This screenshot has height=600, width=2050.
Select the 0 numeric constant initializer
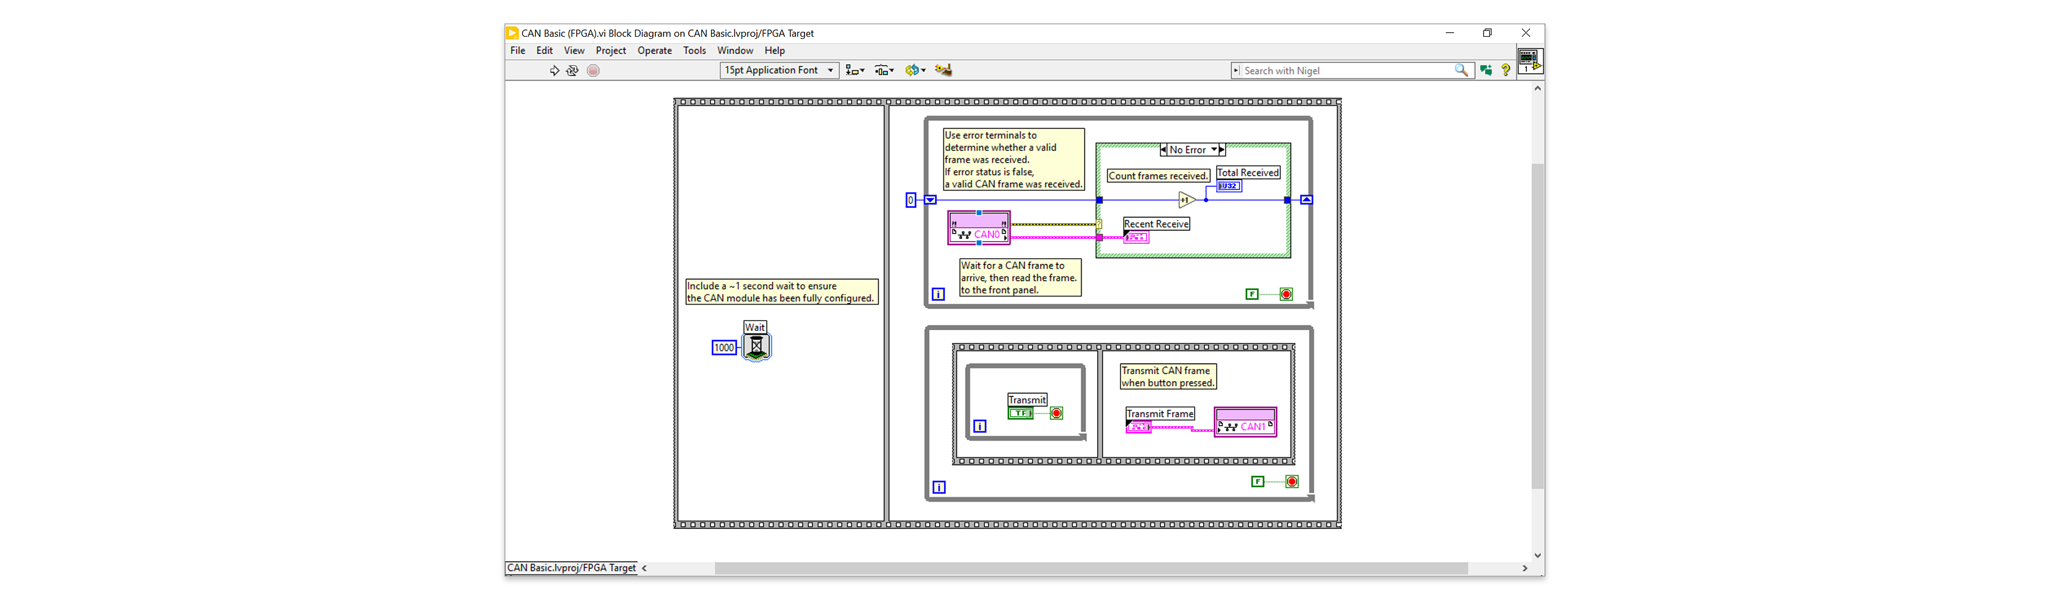tap(911, 200)
